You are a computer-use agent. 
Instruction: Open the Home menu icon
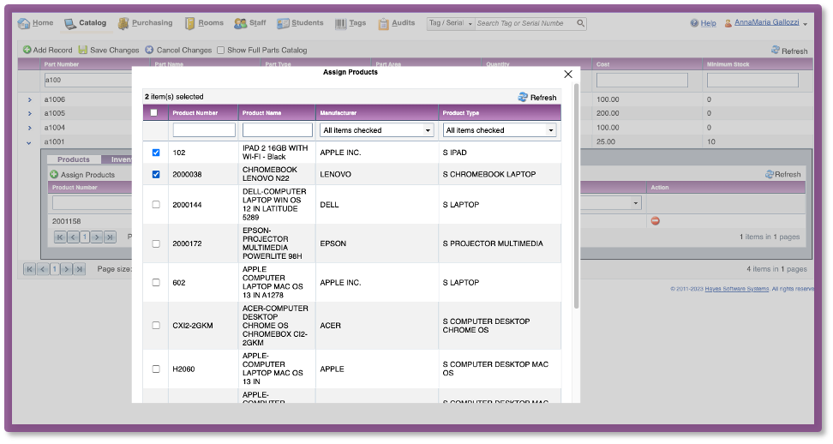click(x=23, y=23)
